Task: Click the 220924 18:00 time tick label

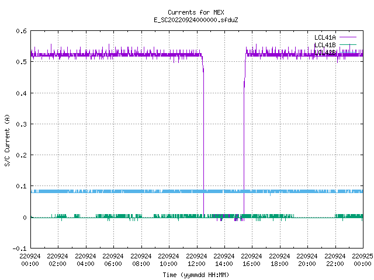Action: (279, 260)
